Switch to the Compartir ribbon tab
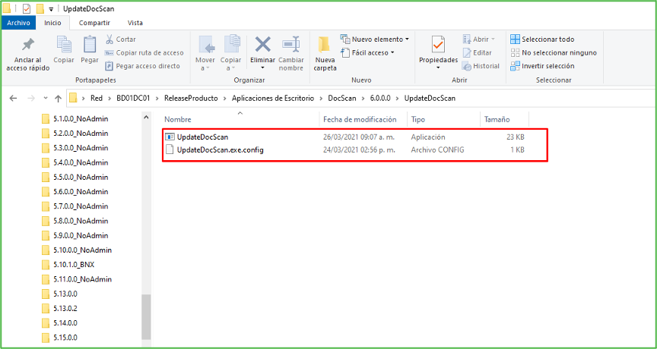This screenshot has height=349, width=657. point(94,23)
